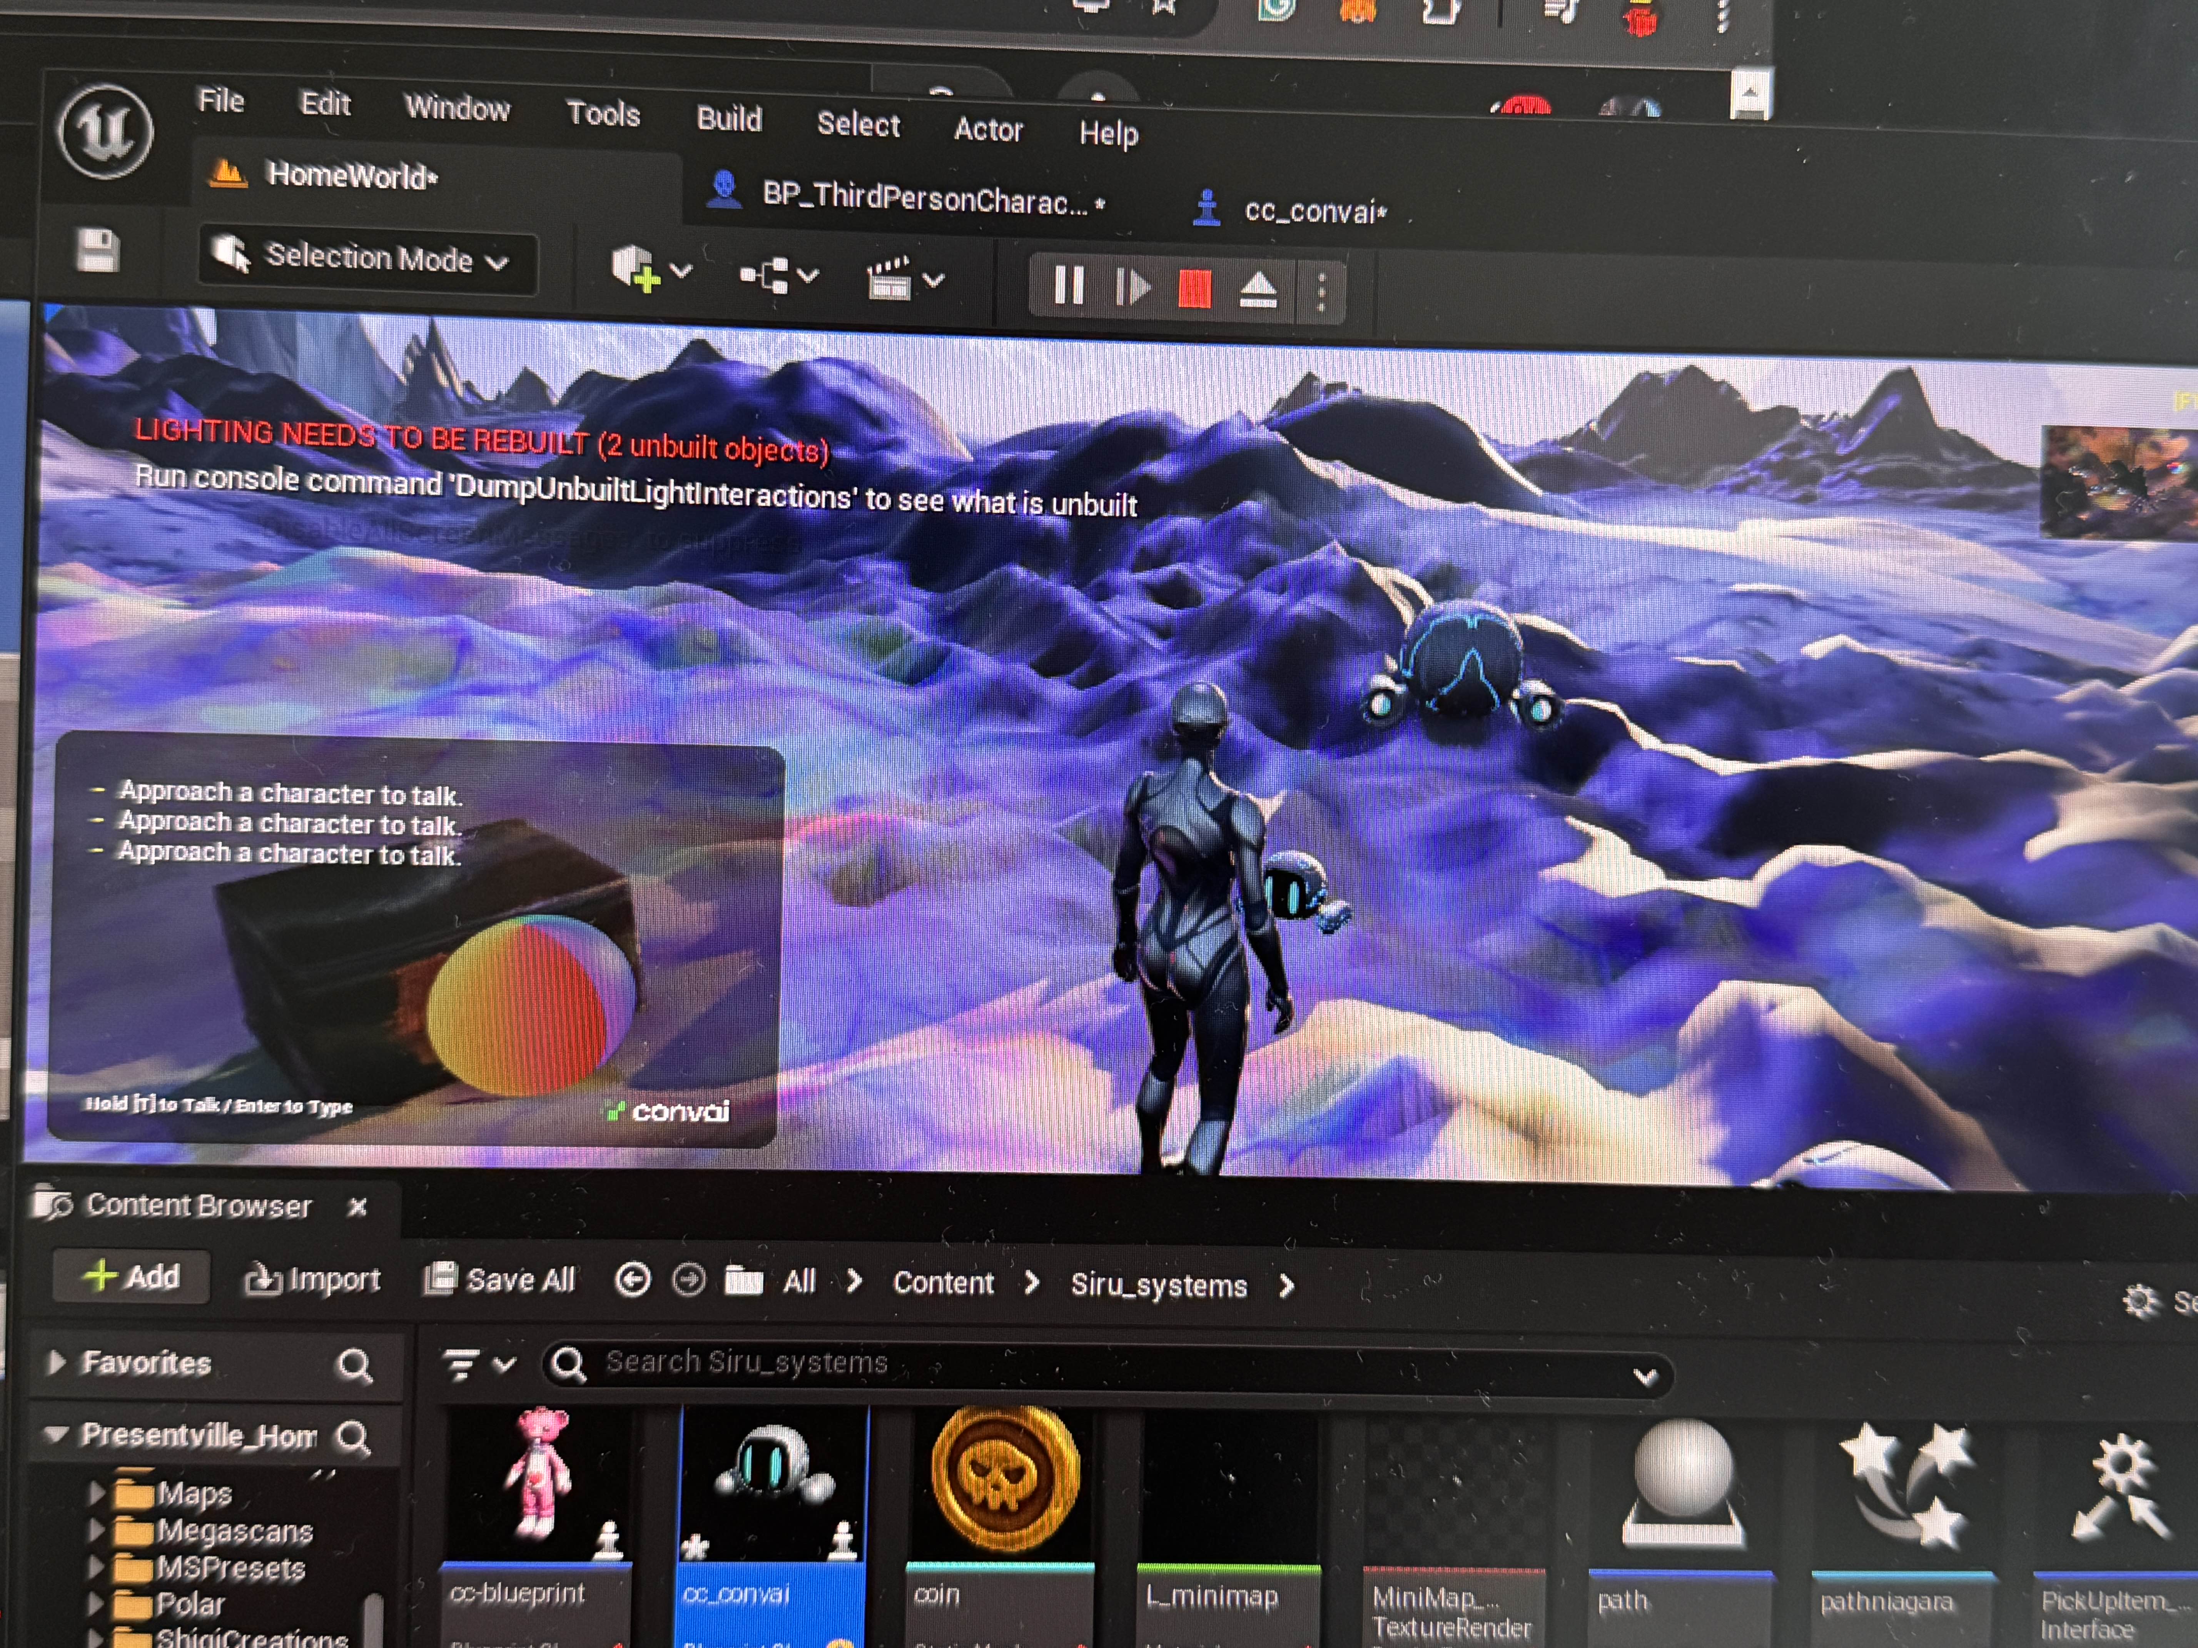Close the Content Browser tab
The width and height of the screenshot is (2198, 1648).
[358, 1207]
